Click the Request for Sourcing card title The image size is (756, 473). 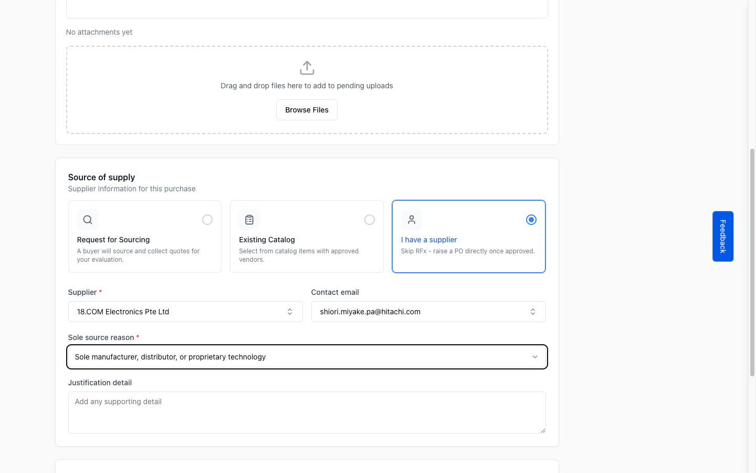pyautogui.click(x=113, y=240)
